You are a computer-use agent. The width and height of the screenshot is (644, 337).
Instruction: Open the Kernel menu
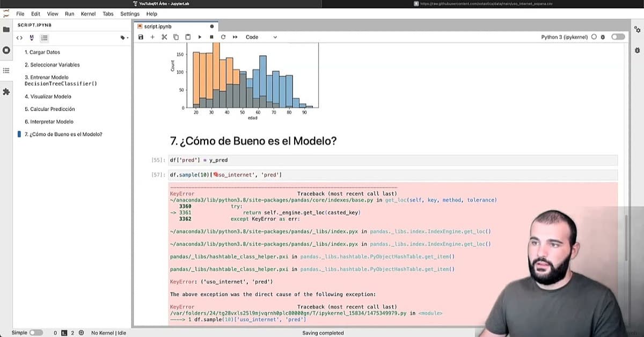point(88,14)
